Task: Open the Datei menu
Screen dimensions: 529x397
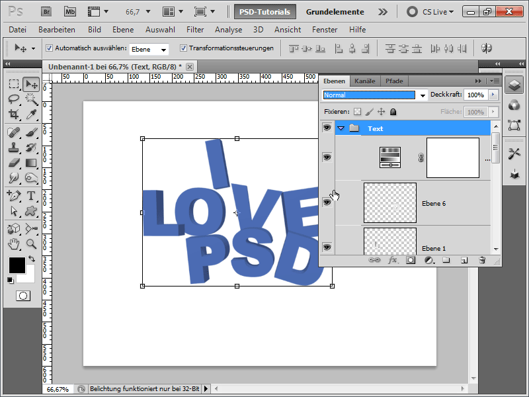Action: click(18, 30)
